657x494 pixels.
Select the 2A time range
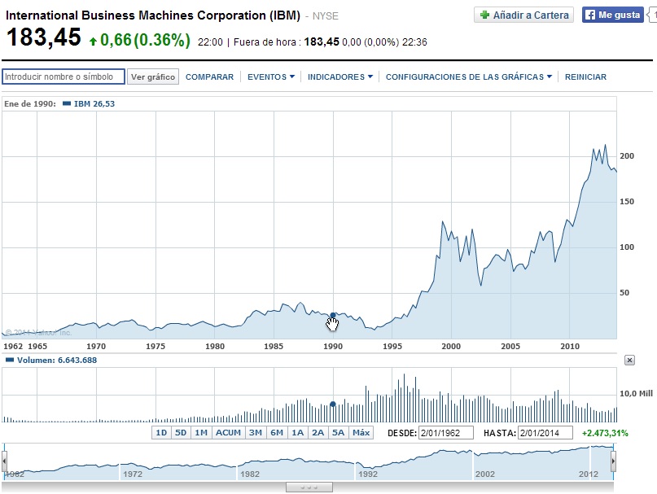click(318, 432)
